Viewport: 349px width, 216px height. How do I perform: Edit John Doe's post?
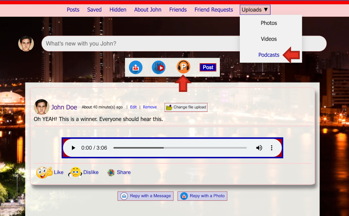[133, 107]
